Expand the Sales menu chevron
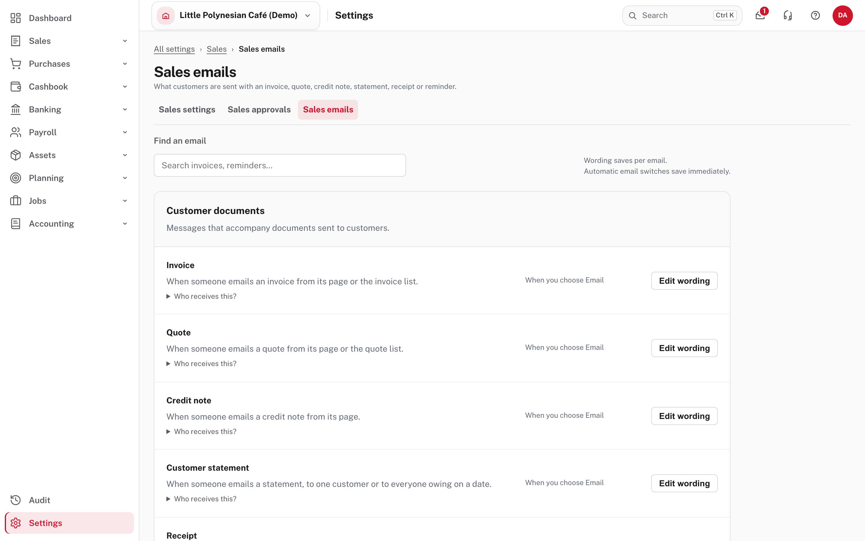Screen dimensions: 865x541 (x=125, y=41)
